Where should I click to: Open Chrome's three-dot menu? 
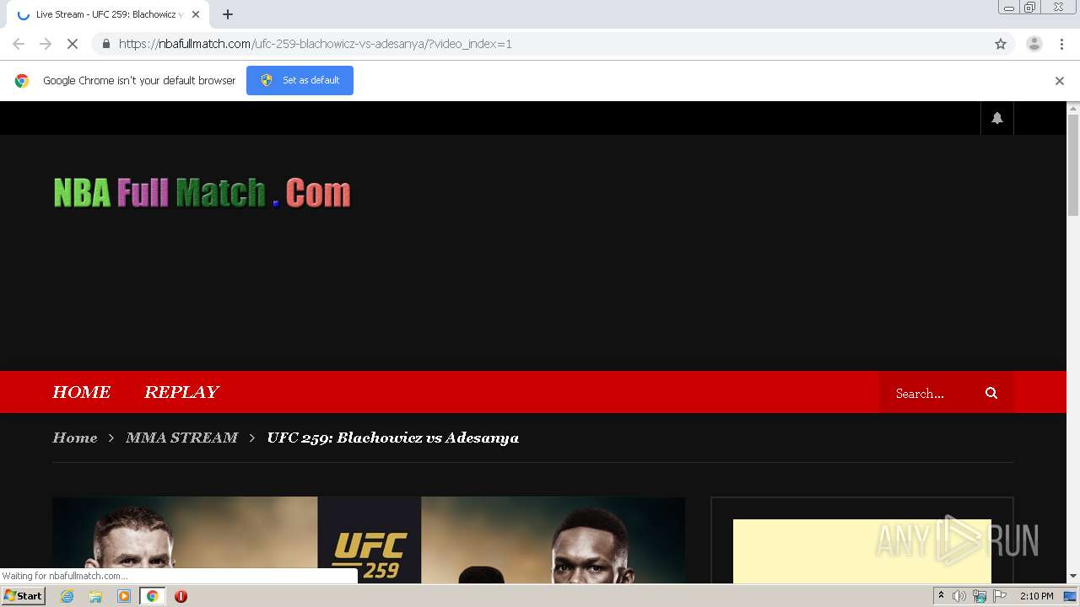1061,44
